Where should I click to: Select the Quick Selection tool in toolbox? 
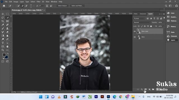pos(7,17)
